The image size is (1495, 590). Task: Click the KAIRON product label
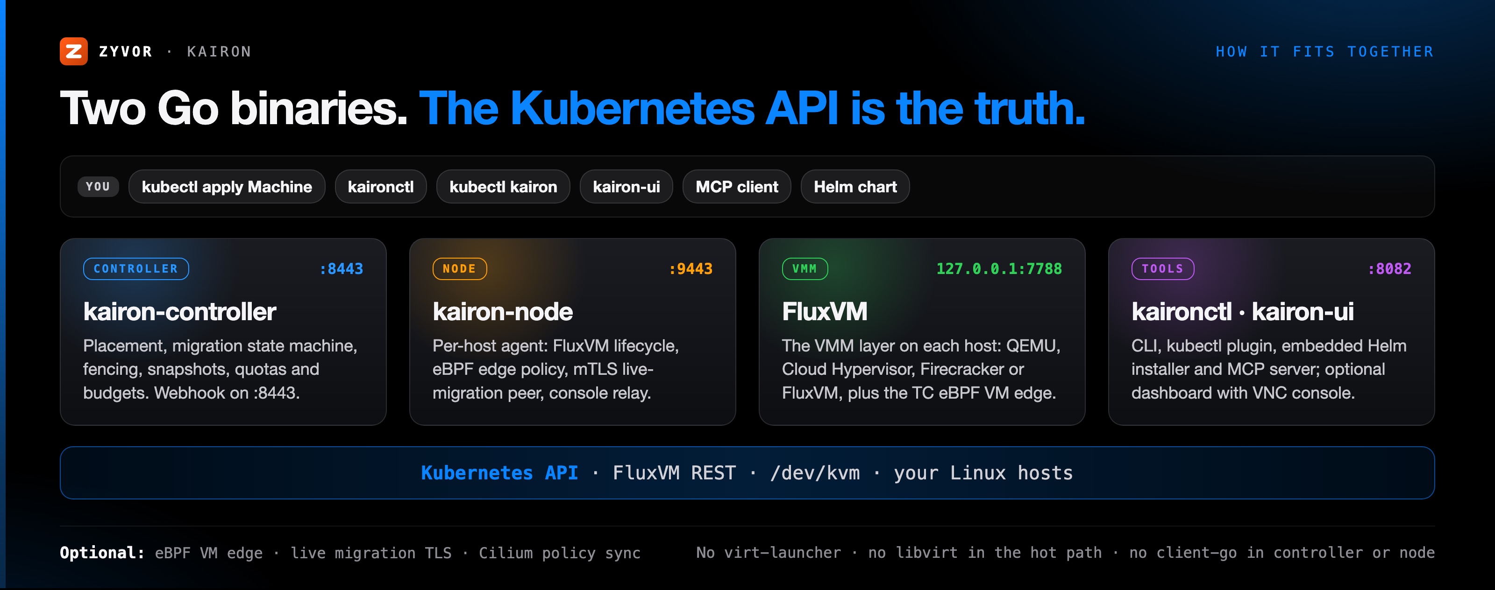[x=220, y=52]
